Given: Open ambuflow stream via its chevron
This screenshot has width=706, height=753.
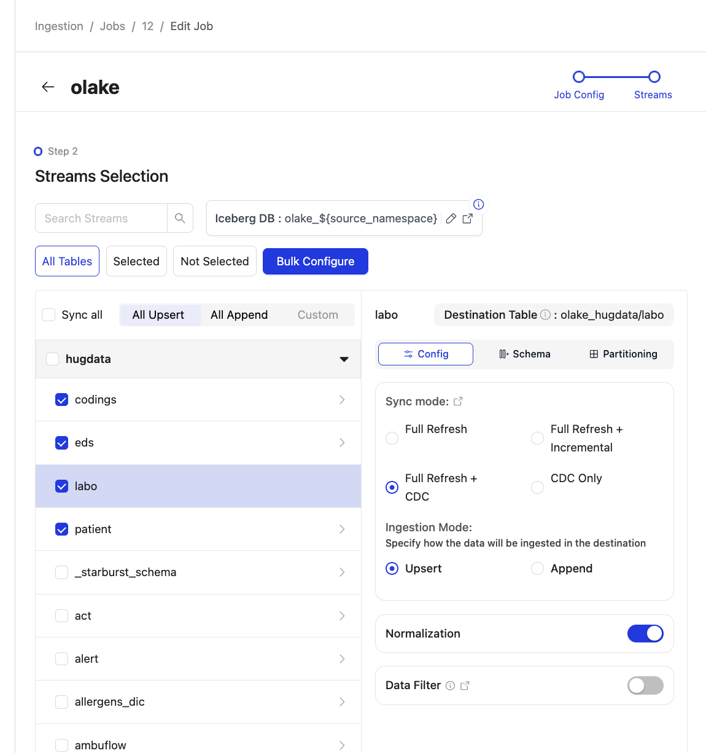Looking at the screenshot, I should pyautogui.click(x=342, y=745).
